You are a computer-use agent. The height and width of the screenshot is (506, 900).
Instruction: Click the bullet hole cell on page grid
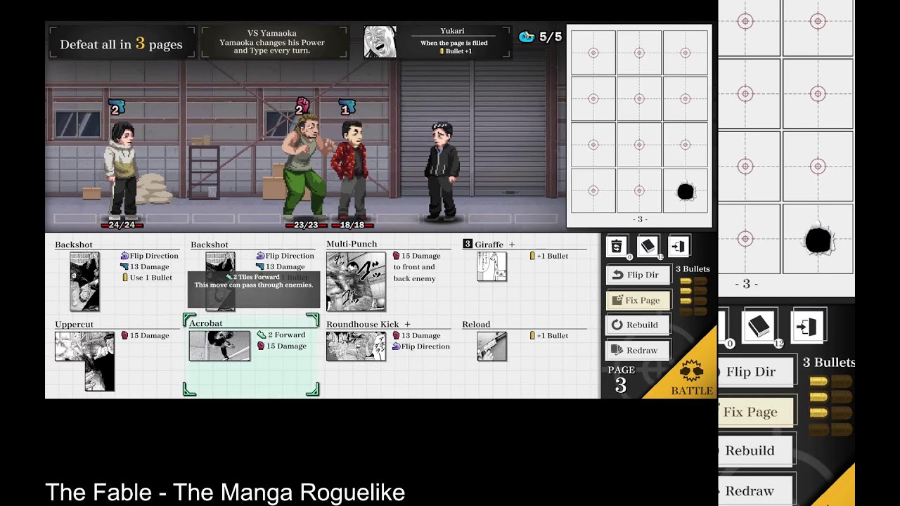tap(686, 190)
